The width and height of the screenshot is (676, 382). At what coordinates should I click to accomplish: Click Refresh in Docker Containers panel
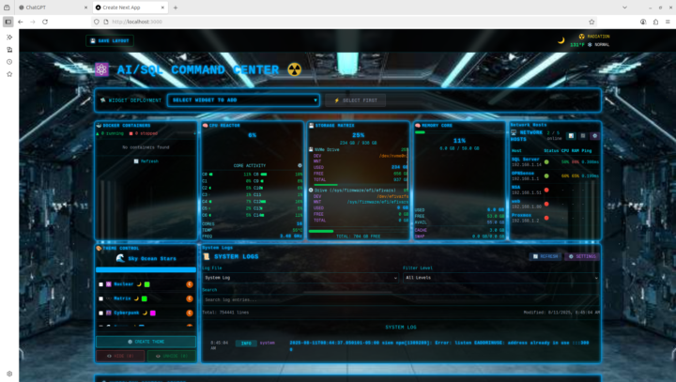click(146, 161)
